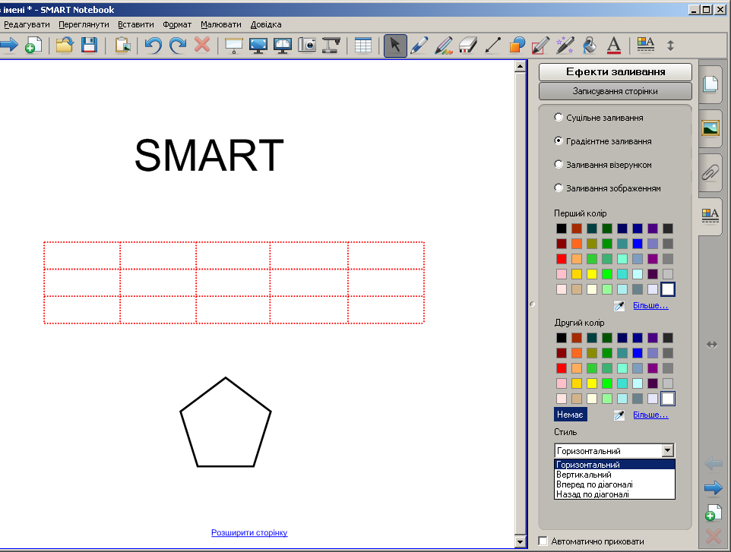The width and height of the screenshot is (731, 552).
Task: Open the screen shade icon
Action: pyautogui.click(x=233, y=46)
